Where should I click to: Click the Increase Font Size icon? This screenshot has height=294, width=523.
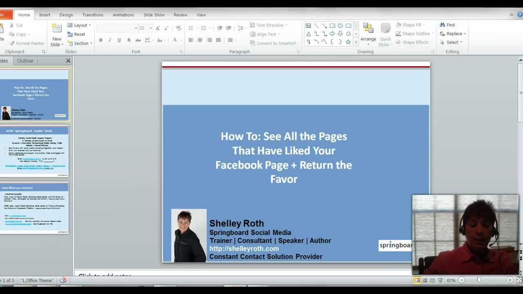point(158,28)
